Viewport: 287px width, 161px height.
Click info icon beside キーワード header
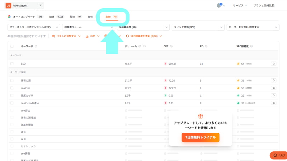pyautogui.click(x=36, y=46)
